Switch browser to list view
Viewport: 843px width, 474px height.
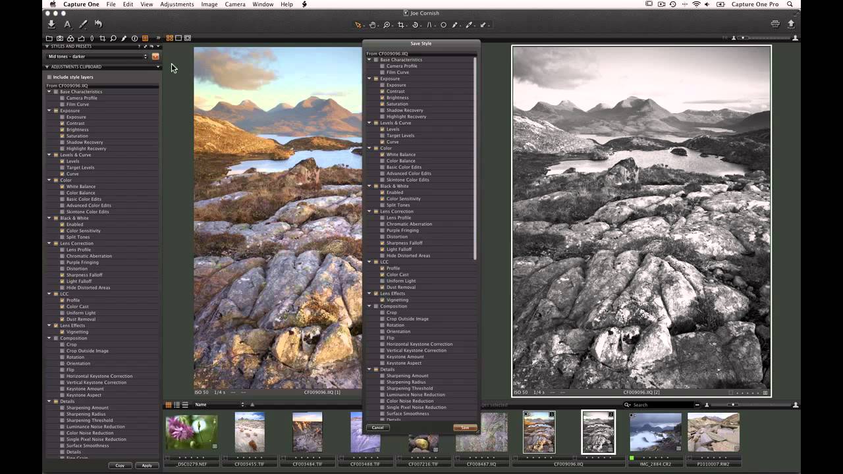177,404
